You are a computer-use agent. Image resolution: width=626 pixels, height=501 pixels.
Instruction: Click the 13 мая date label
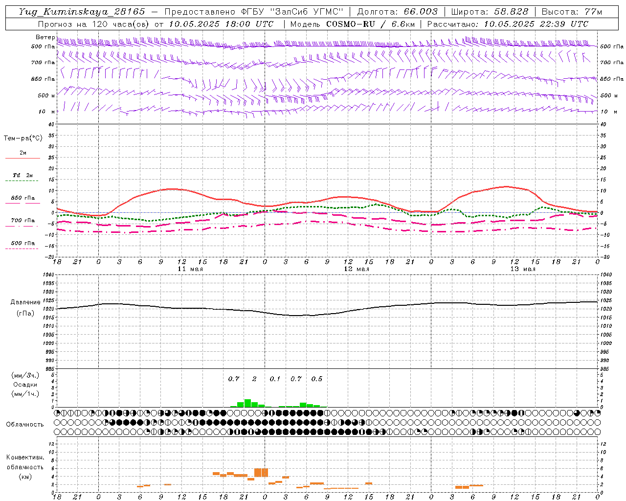click(x=523, y=269)
